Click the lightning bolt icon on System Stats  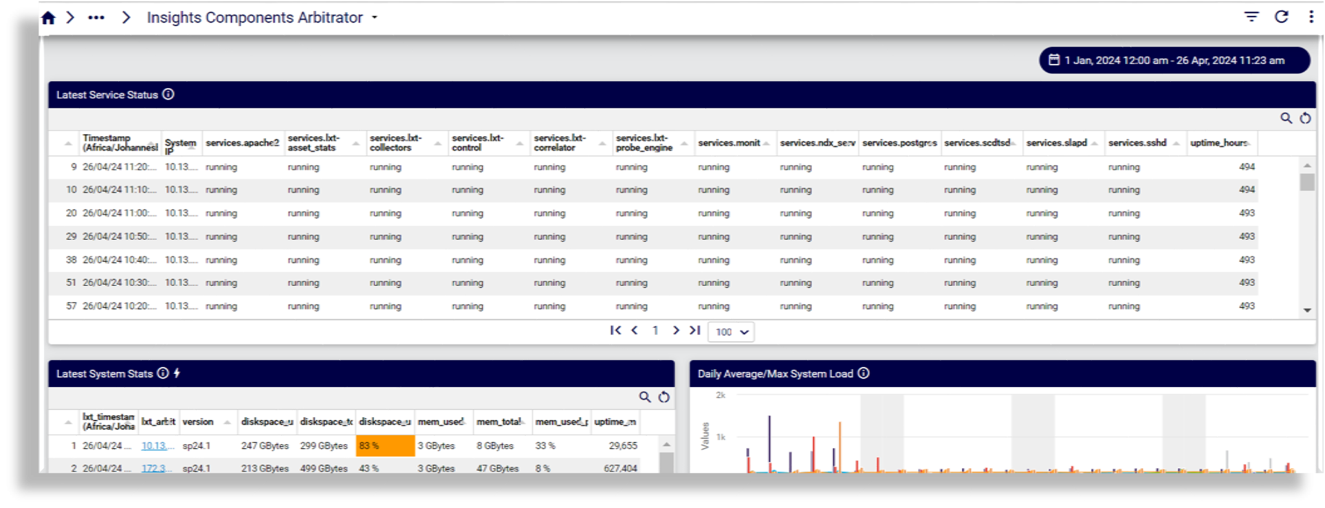pyautogui.click(x=177, y=373)
